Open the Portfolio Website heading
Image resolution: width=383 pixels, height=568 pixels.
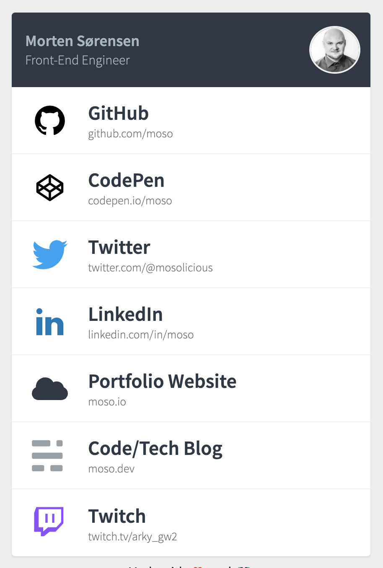pyautogui.click(x=162, y=381)
